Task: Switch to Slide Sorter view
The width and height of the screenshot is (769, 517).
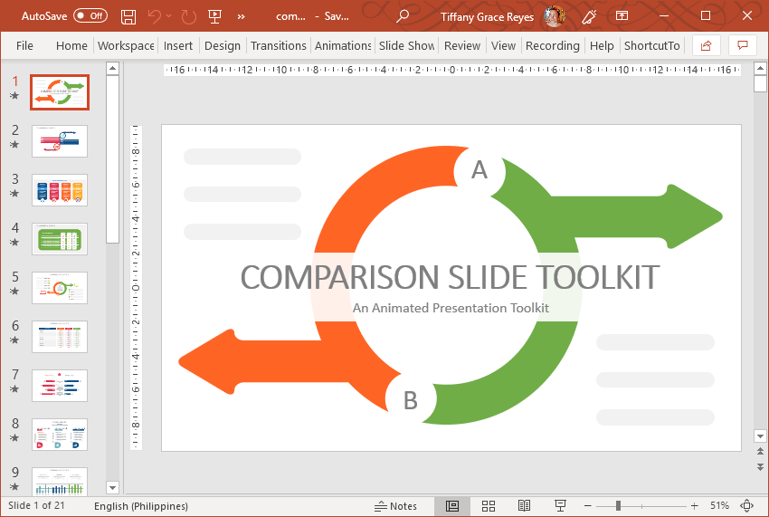Action: [x=489, y=506]
